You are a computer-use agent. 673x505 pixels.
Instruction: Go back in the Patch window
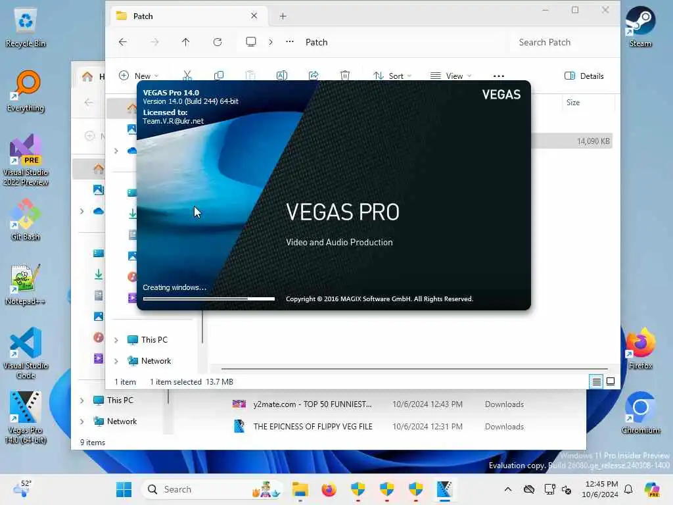123,42
